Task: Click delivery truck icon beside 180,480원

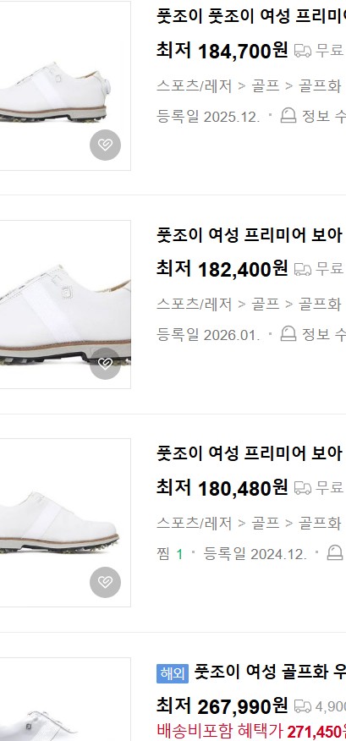Action: [303, 487]
